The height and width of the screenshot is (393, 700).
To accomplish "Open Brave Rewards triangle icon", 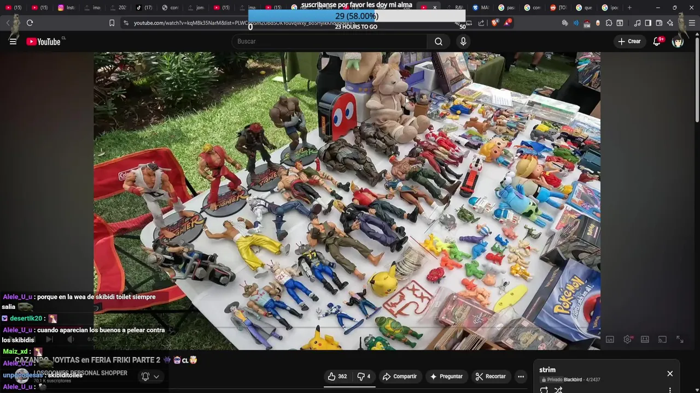I will tap(507, 23).
